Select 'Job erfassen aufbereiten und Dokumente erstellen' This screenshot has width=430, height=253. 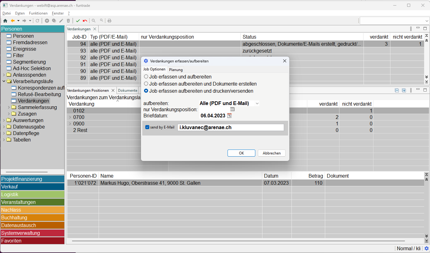pyautogui.click(x=146, y=84)
